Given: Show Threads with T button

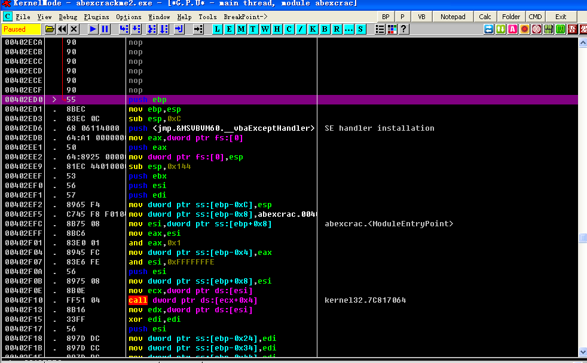Looking at the screenshot, I should (x=253, y=29).
